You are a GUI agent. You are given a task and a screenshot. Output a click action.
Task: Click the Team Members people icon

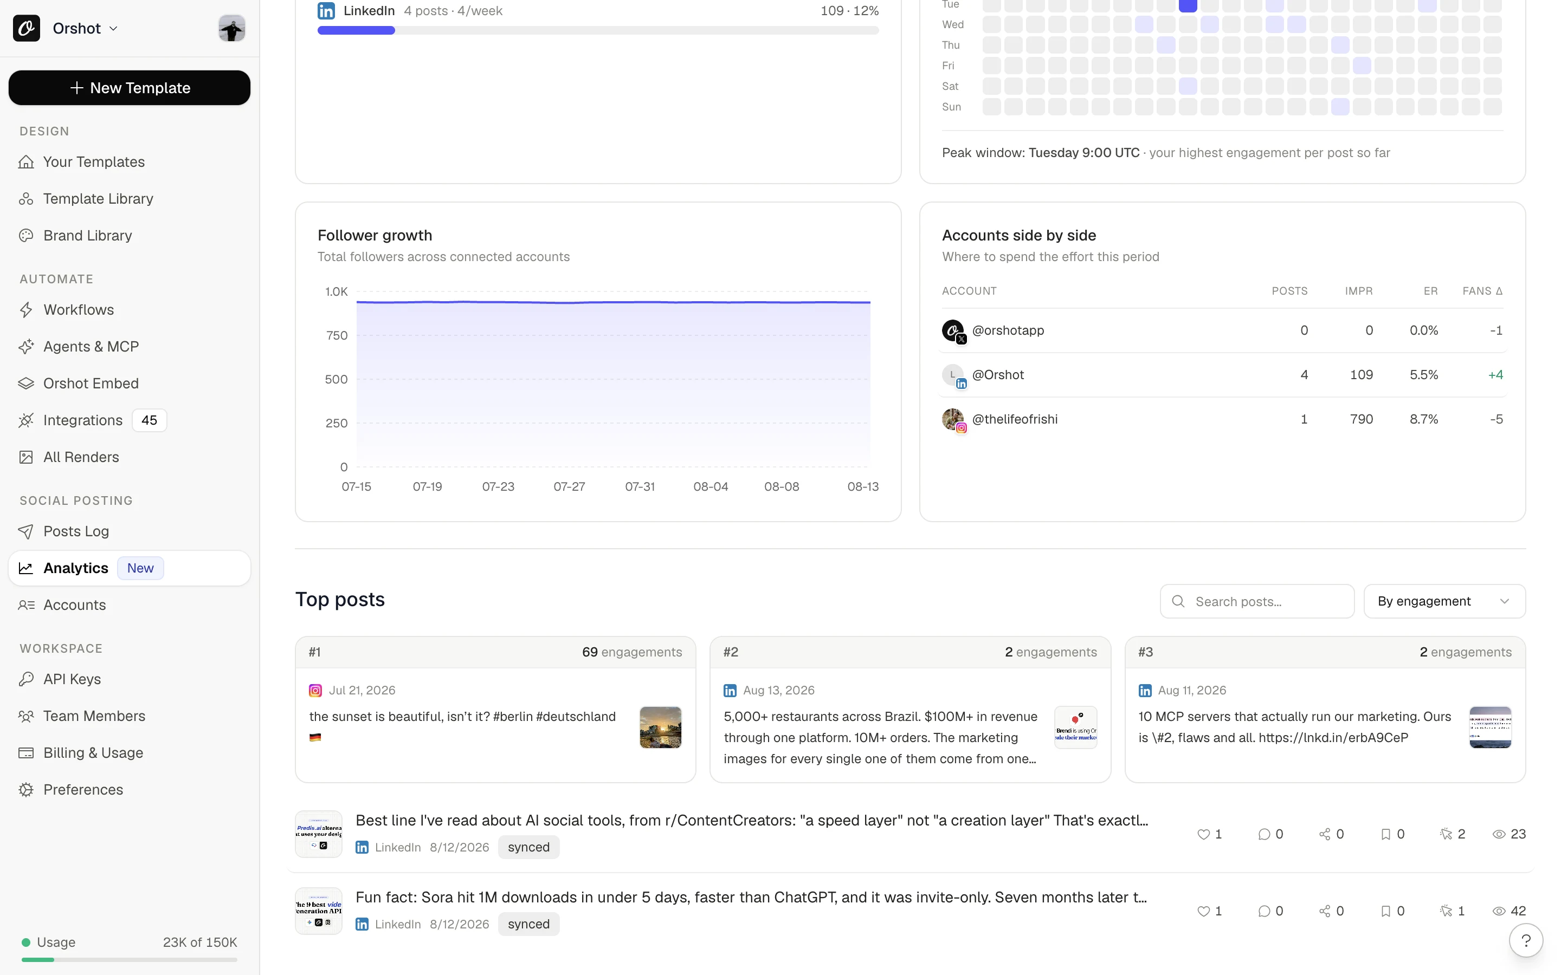pos(26,716)
